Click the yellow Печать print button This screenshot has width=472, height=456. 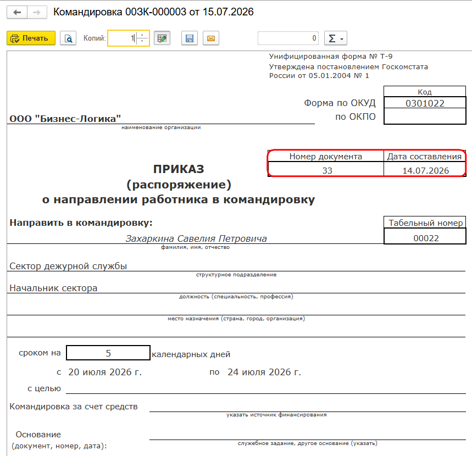31,38
